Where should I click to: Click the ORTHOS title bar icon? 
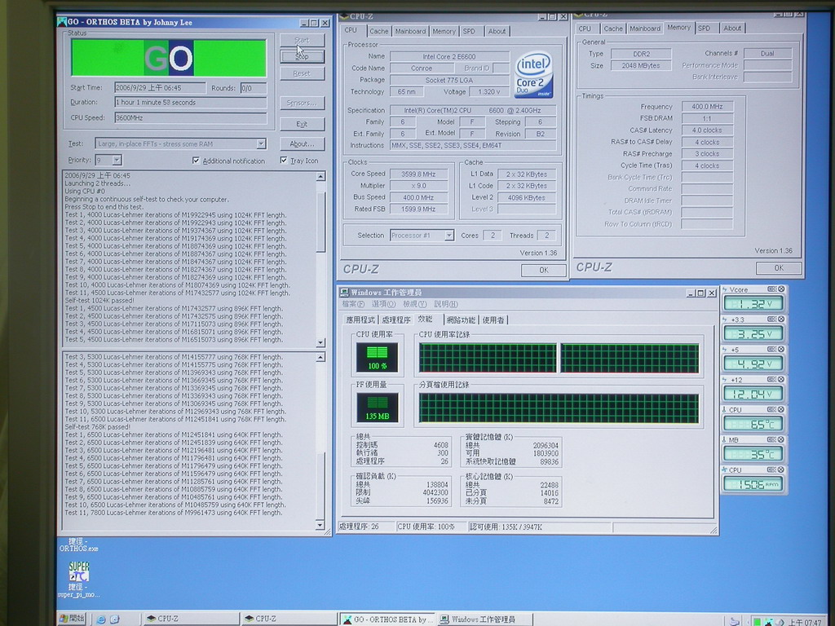[62, 22]
